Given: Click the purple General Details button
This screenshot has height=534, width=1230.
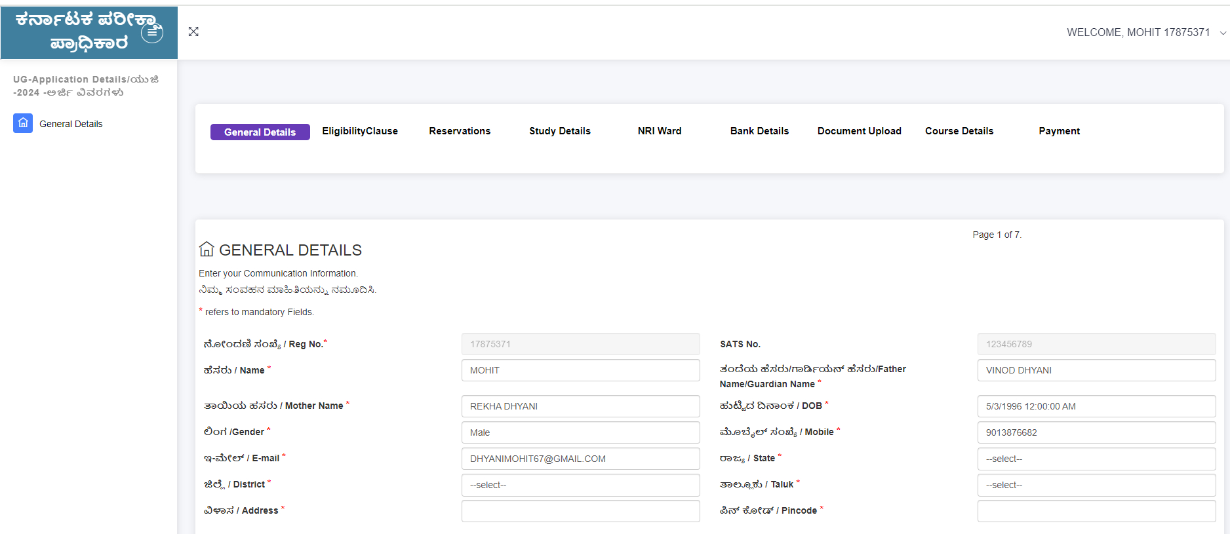Looking at the screenshot, I should [260, 132].
